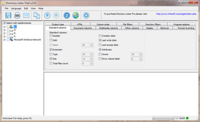Click the Stop listing toolbar button
Image resolution: width=200 pixels, height=122 pixels.
(56, 15)
